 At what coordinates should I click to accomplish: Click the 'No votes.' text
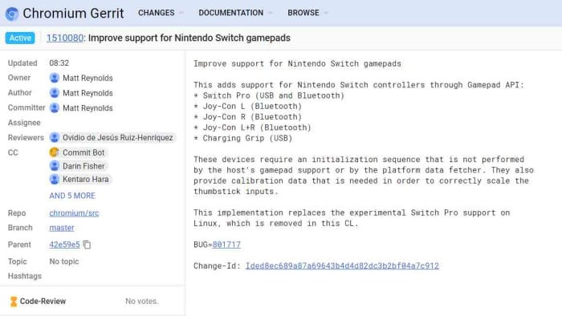142,302
